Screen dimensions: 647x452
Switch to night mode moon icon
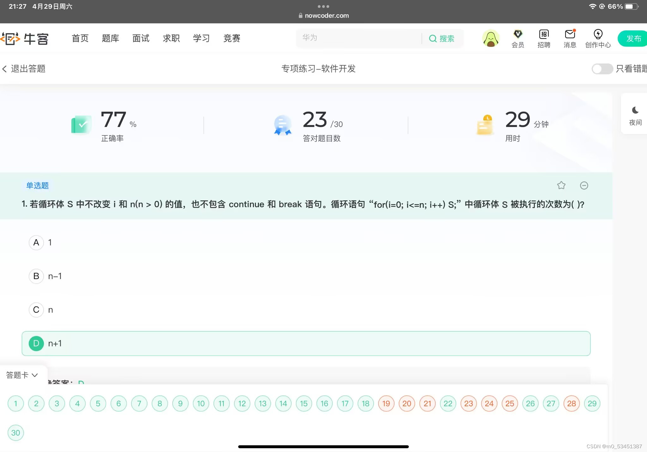635,110
